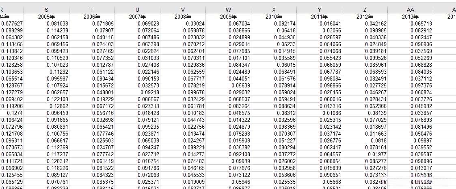Image resolution: width=456 pixels, height=189 pixels.
Task: Select cell with value 0.128312
Action: (47, 161)
